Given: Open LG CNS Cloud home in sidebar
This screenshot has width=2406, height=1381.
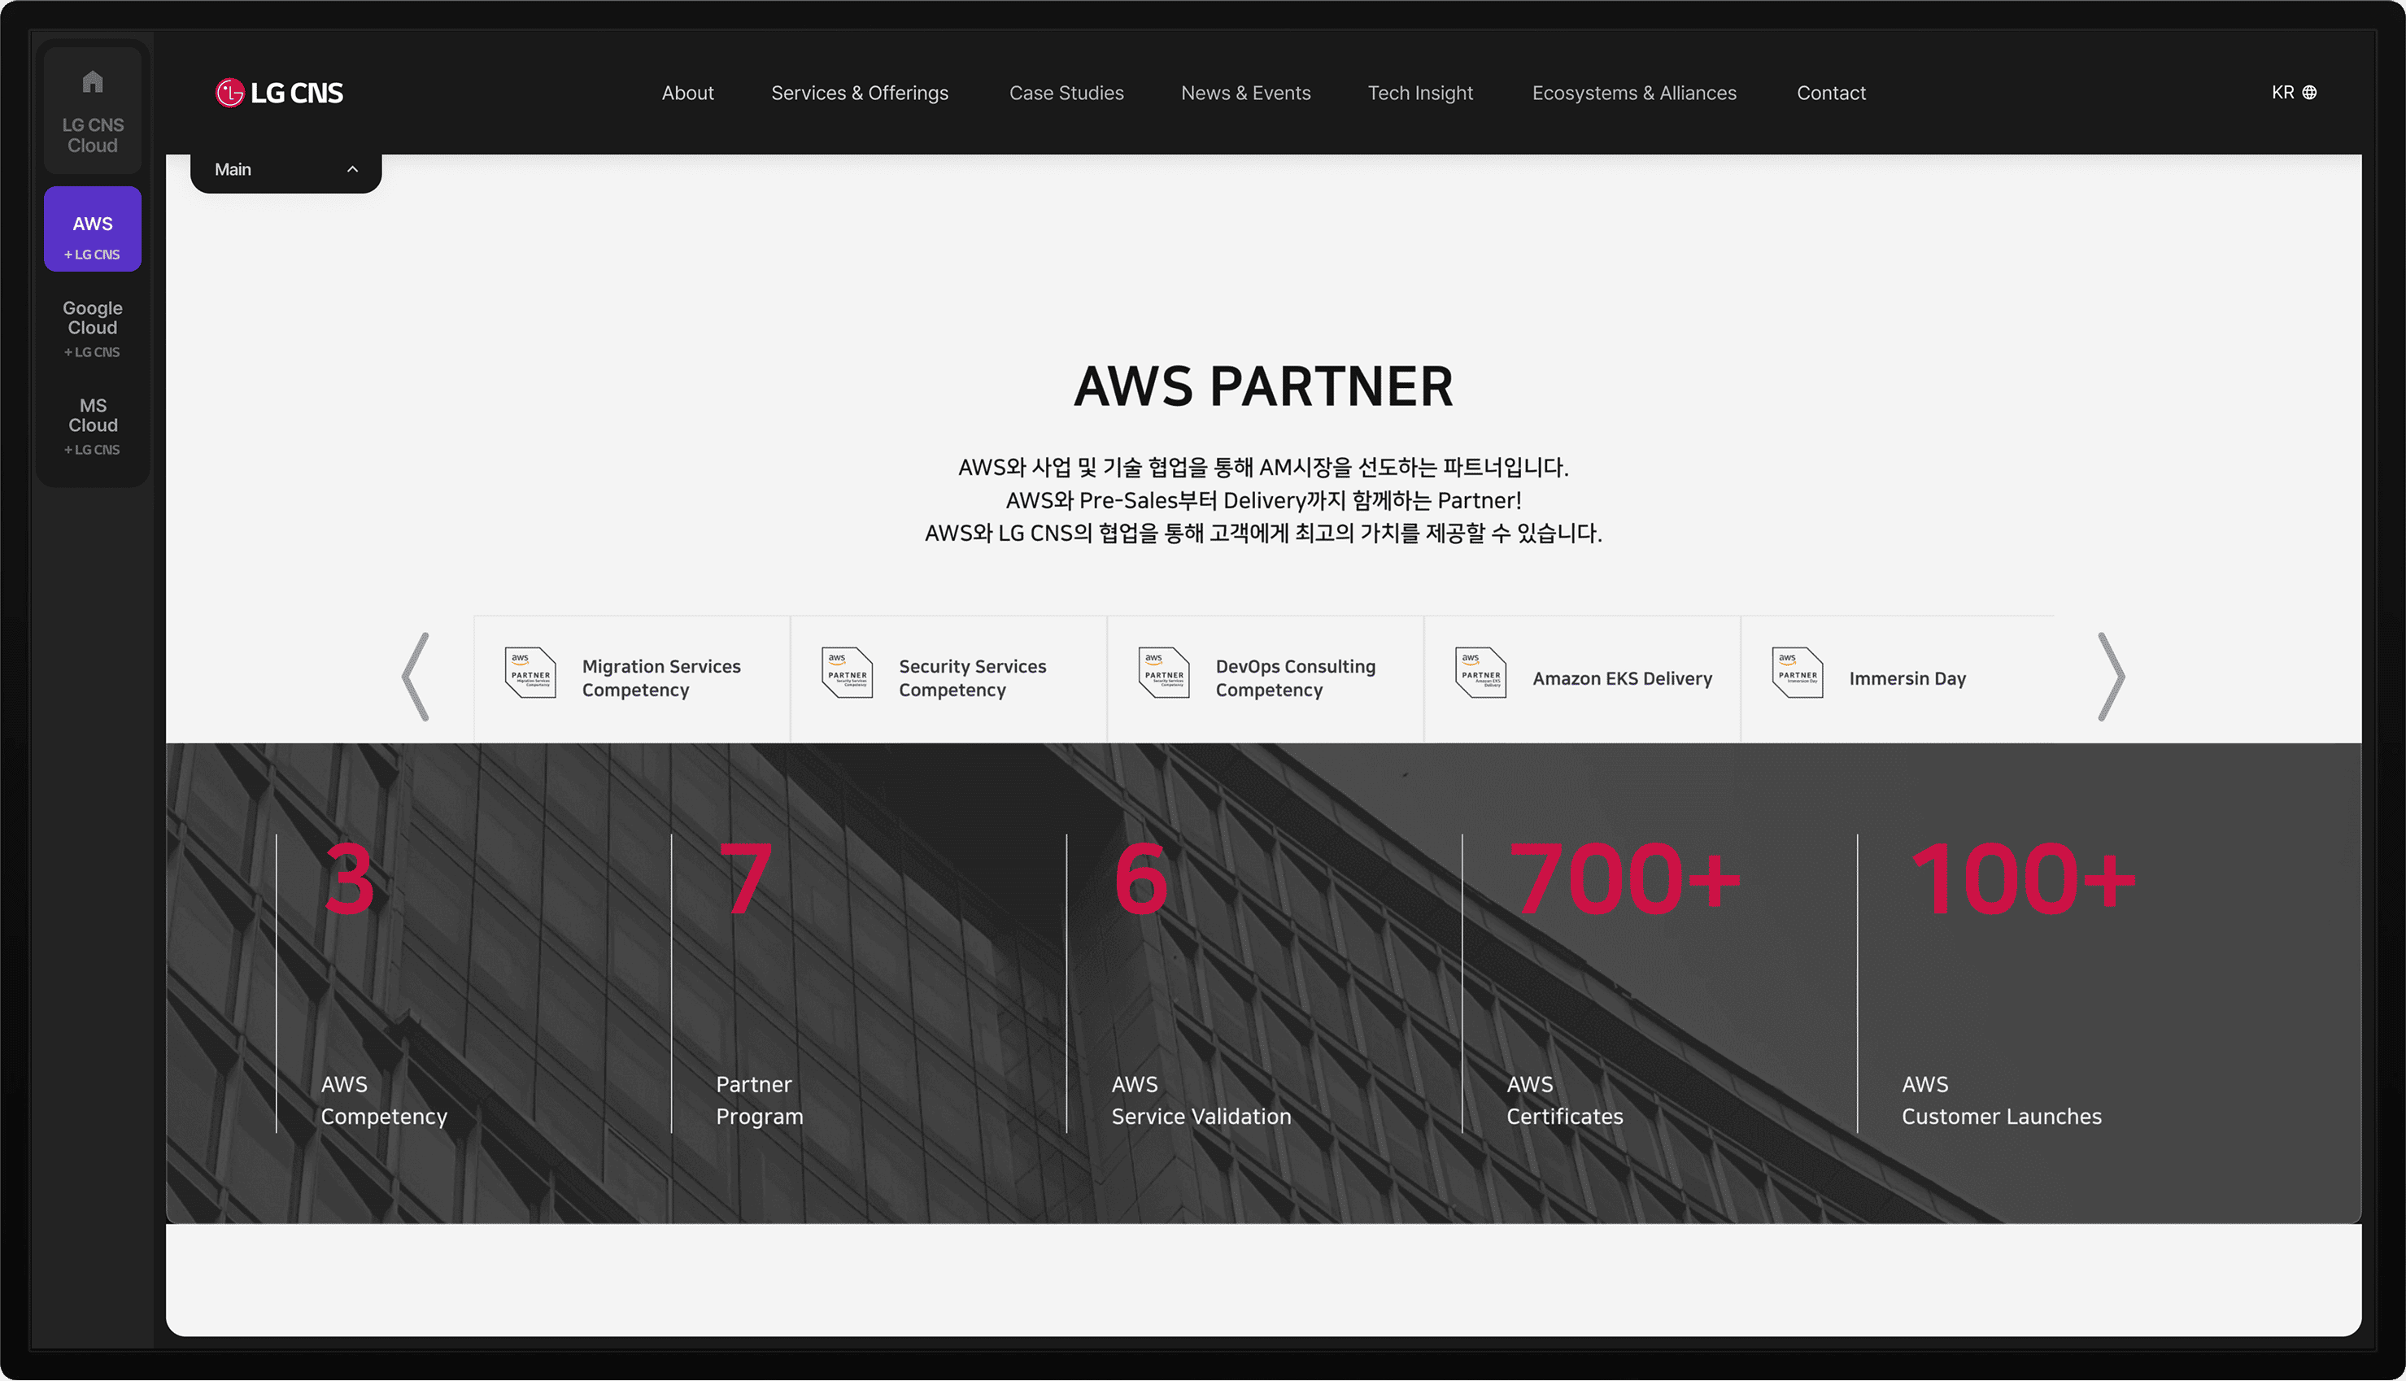Looking at the screenshot, I should coord(92,111).
